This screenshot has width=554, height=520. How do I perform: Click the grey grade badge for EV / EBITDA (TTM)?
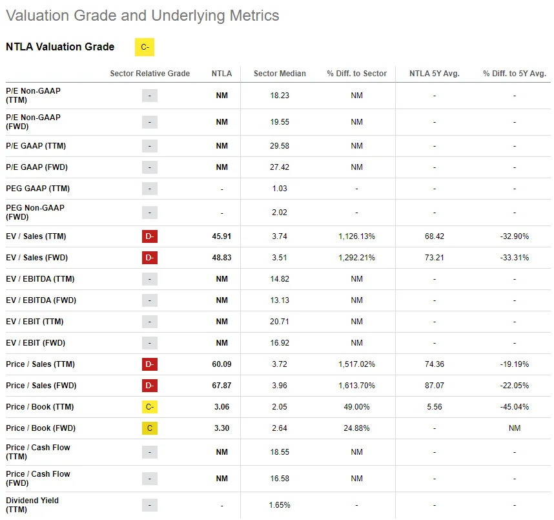point(150,279)
